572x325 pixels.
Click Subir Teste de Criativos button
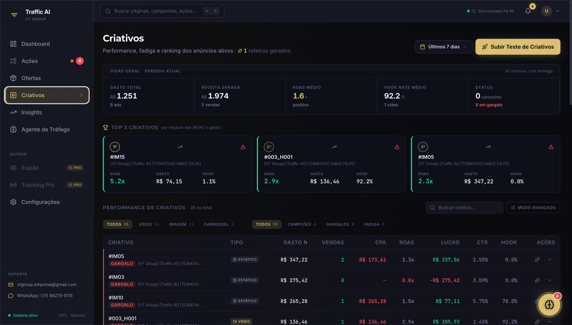tap(518, 47)
